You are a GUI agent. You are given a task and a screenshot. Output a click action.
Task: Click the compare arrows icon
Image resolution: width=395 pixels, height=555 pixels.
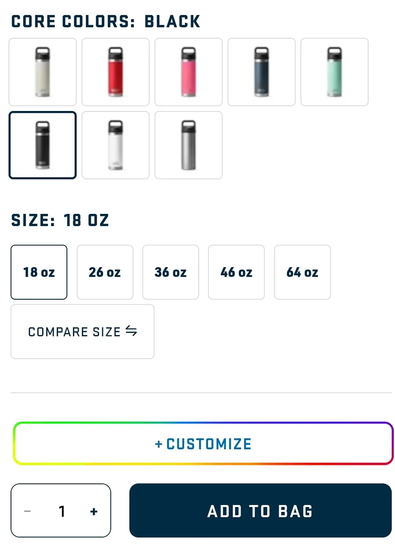tap(131, 331)
